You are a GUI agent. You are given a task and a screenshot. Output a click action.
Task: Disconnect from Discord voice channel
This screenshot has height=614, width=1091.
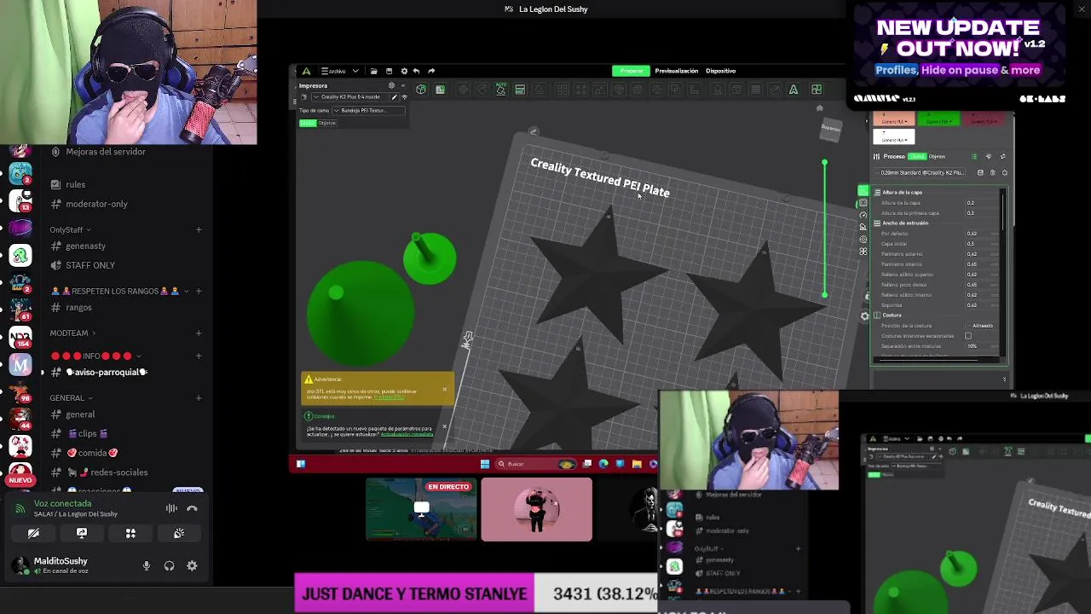pyautogui.click(x=192, y=508)
